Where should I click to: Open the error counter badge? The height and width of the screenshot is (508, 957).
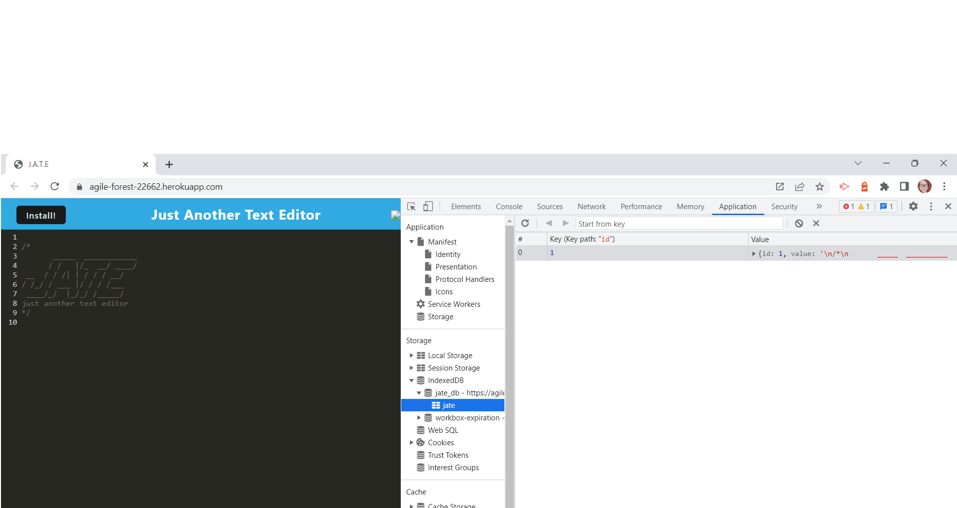point(851,206)
